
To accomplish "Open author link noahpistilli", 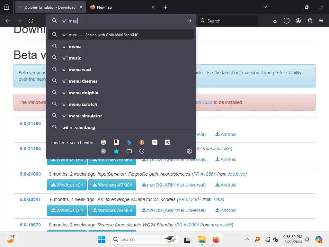I will coord(221,225).
